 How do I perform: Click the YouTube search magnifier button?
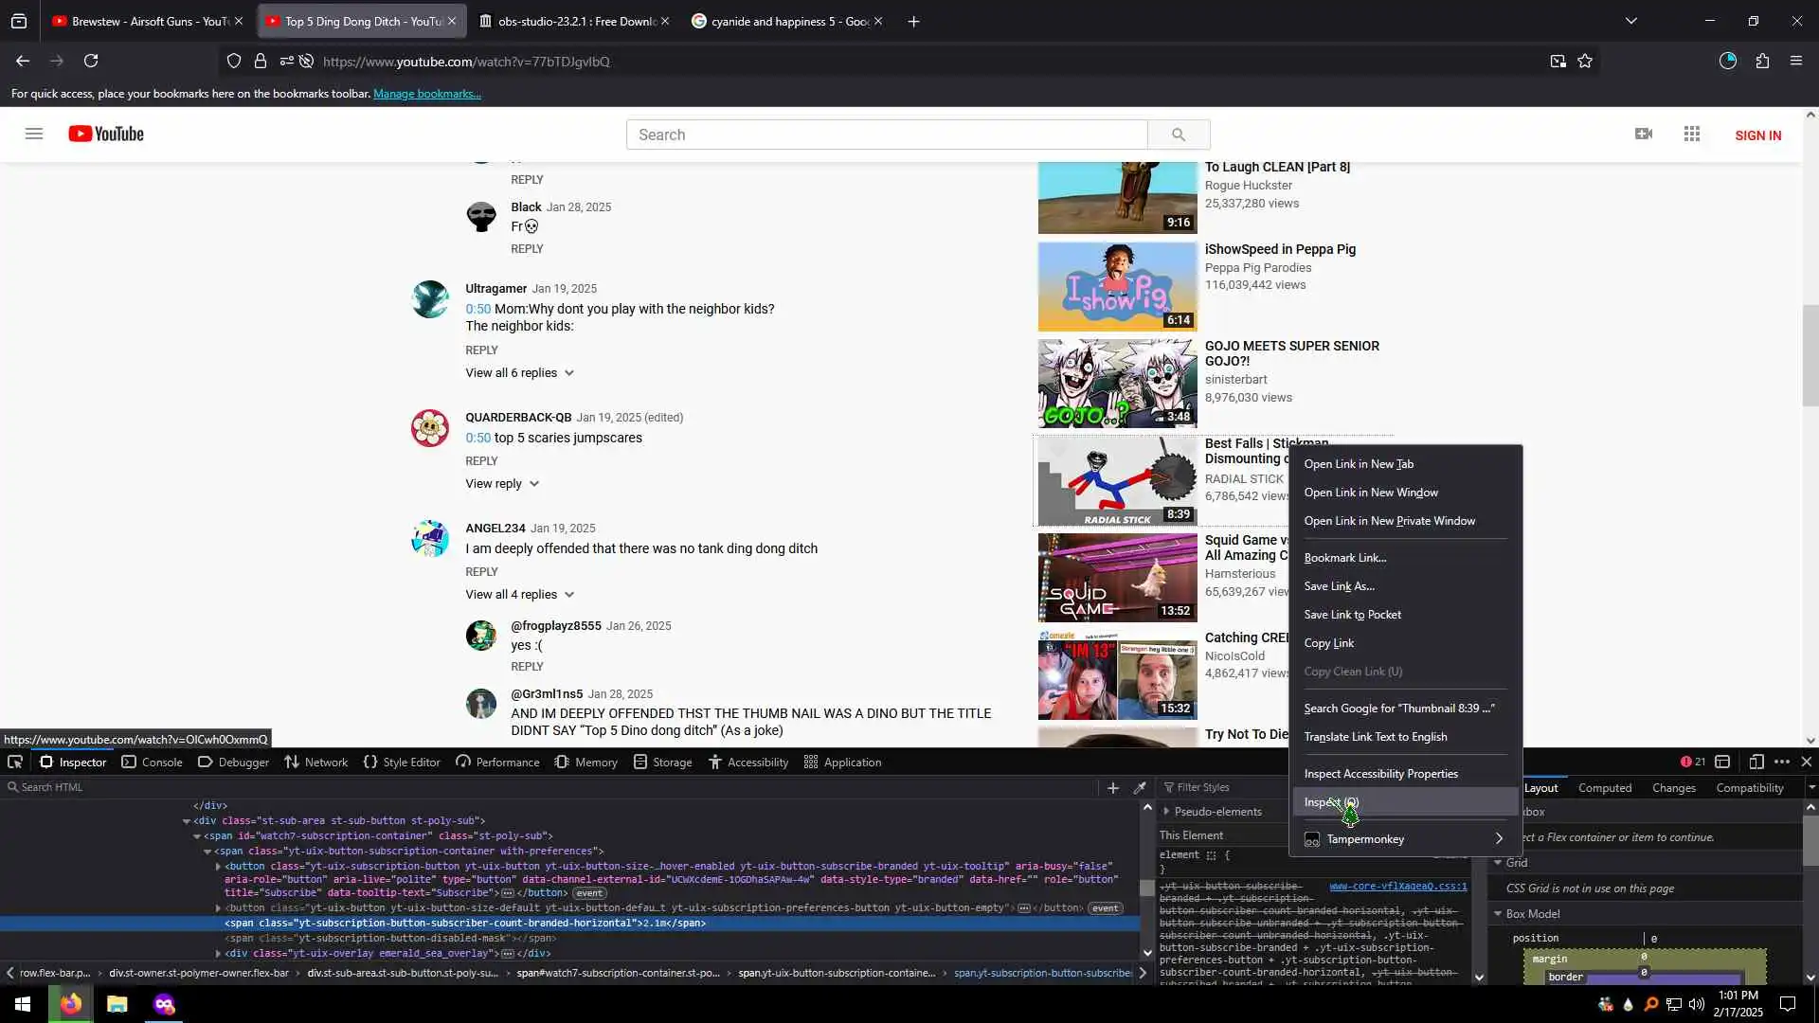tap(1179, 135)
